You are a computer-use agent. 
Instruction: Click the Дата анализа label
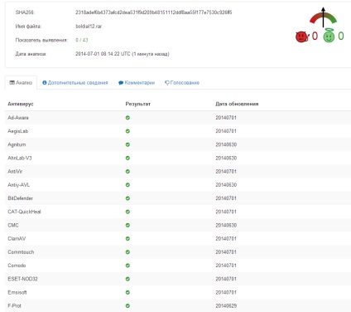pyautogui.click(x=31, y=54)
